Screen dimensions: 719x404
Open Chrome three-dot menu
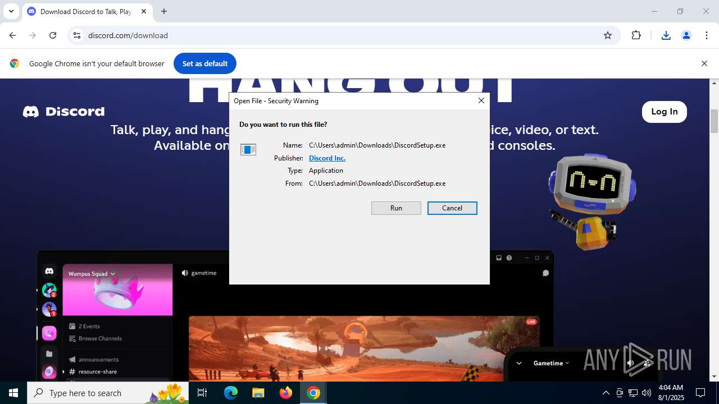[707, 35]
